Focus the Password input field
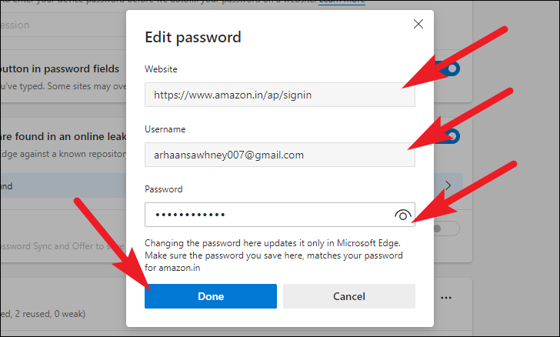This screenshot has height=337, width=560. coord(265,215)
